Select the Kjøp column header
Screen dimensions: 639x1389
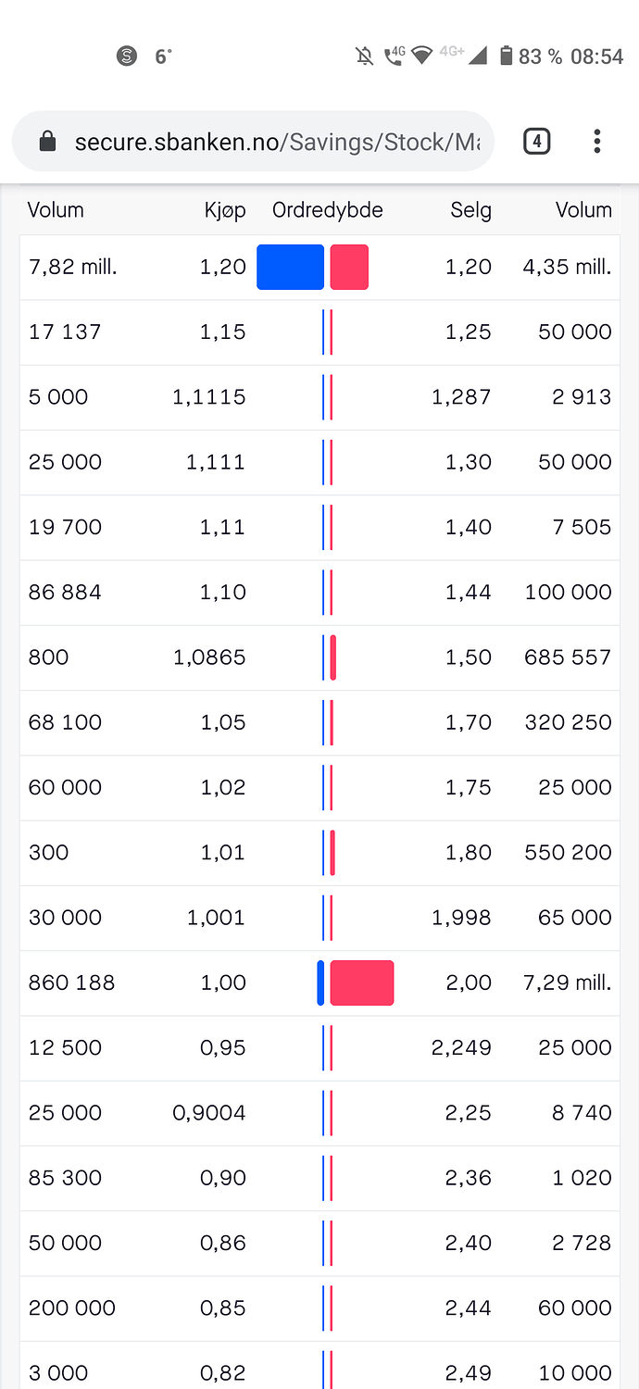pyautogui.click(x=225, y=210)
